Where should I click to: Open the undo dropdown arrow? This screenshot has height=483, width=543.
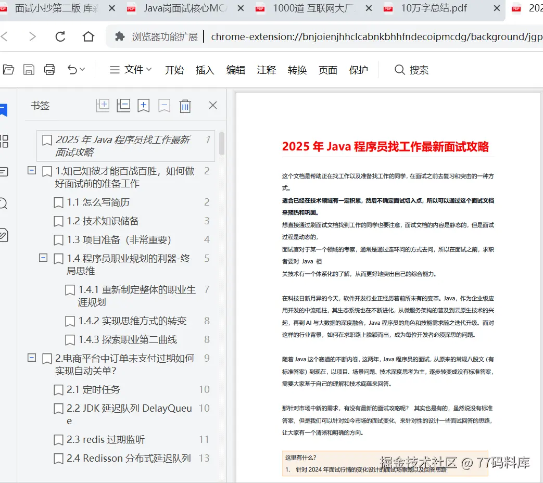pos(82,70)
